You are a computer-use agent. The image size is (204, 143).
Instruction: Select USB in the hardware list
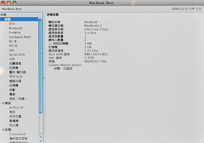pyautogui.click(x=12, y=59)
